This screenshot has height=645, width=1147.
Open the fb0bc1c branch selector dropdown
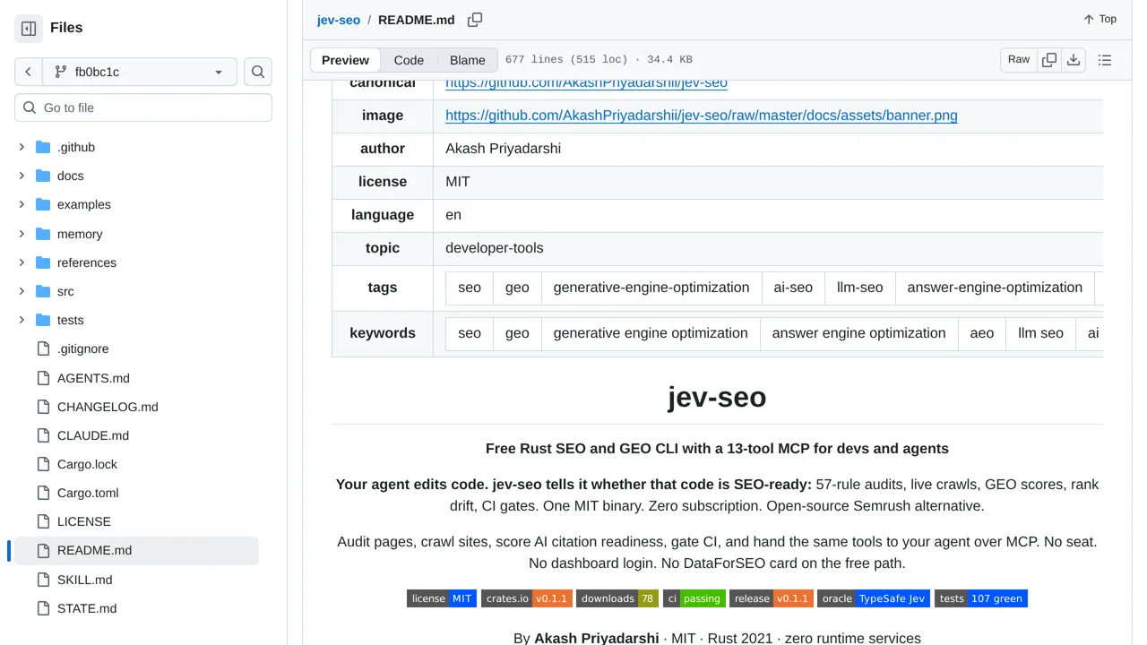[139, 72]
